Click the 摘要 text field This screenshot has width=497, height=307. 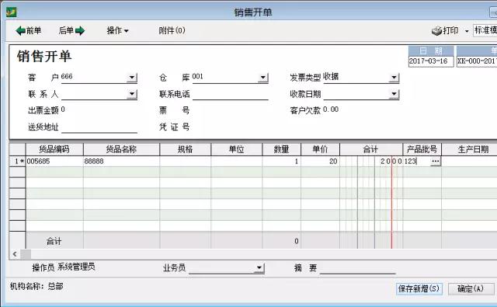point(358,268)
